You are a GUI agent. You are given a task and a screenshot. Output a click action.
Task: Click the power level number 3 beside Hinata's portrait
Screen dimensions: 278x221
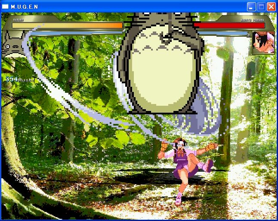pos(248,35)
